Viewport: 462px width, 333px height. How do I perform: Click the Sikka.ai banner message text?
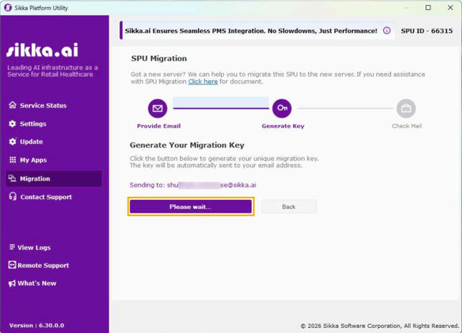coord(251,31)
